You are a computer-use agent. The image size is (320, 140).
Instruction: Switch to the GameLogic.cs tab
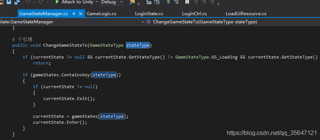click(x=101, y=14)
